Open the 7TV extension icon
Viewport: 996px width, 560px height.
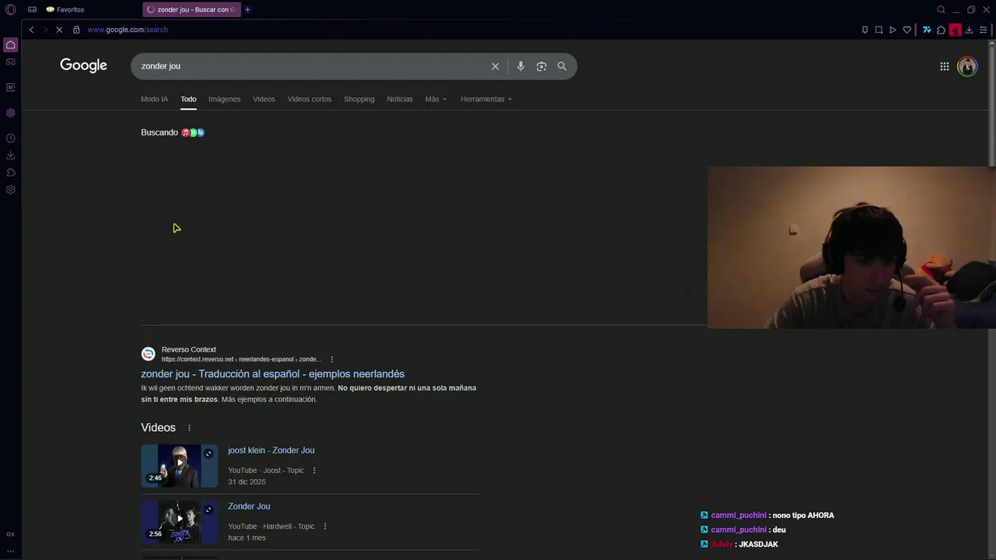tap(927, 30)
